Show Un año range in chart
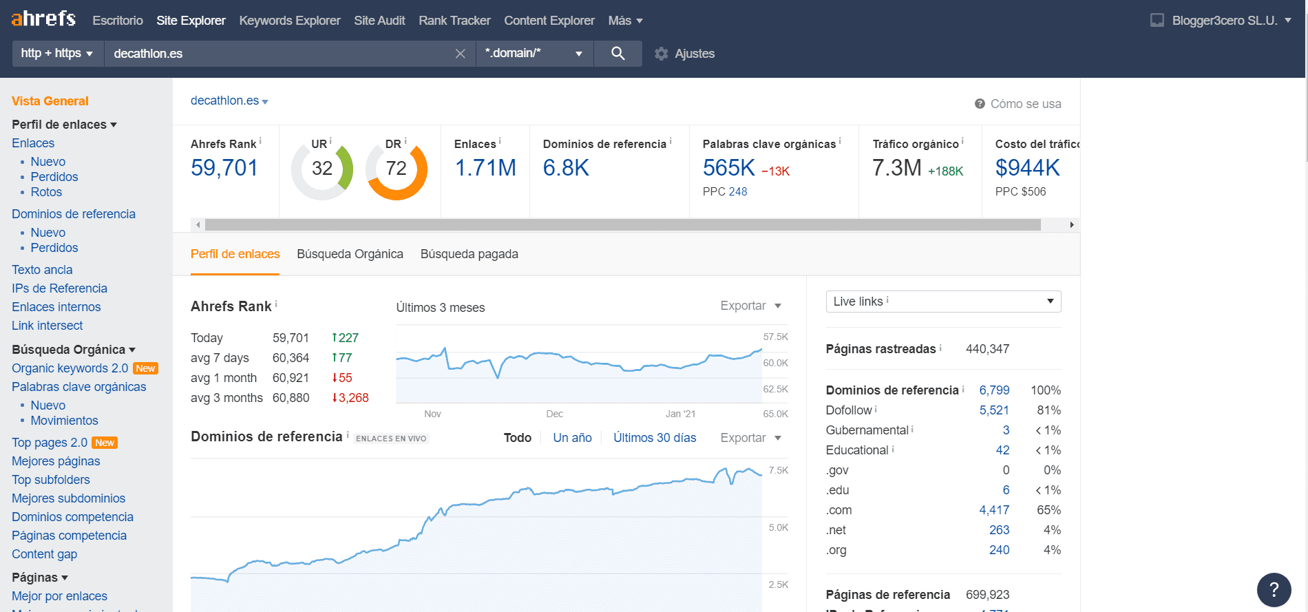The width and height of the screenshot is (1308, 612). [572, 438]
